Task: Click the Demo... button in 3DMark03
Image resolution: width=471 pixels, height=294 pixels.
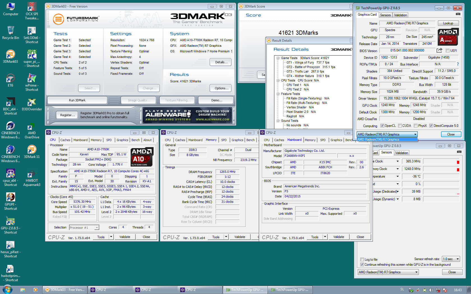Action: 216,100
